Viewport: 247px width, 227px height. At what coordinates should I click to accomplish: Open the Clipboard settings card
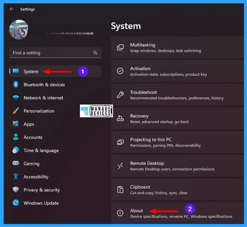(x=177, y=190)
